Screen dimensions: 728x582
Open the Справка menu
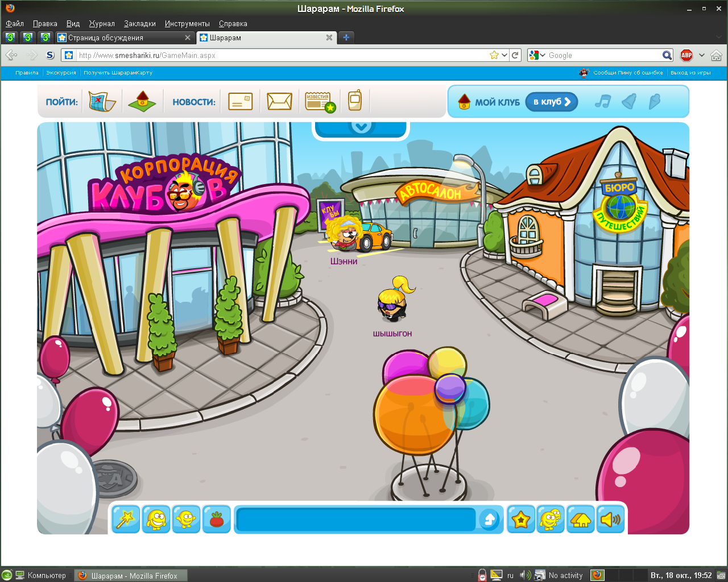[233, 23]
